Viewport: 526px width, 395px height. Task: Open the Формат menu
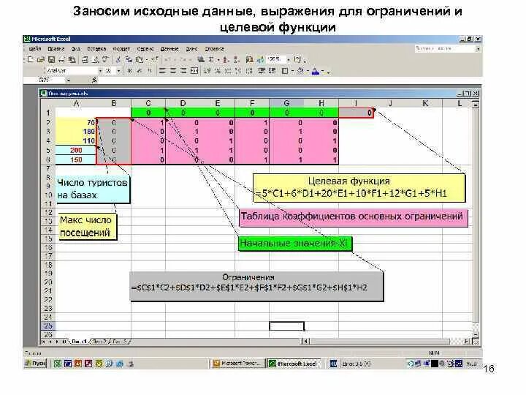click(121, 49)
